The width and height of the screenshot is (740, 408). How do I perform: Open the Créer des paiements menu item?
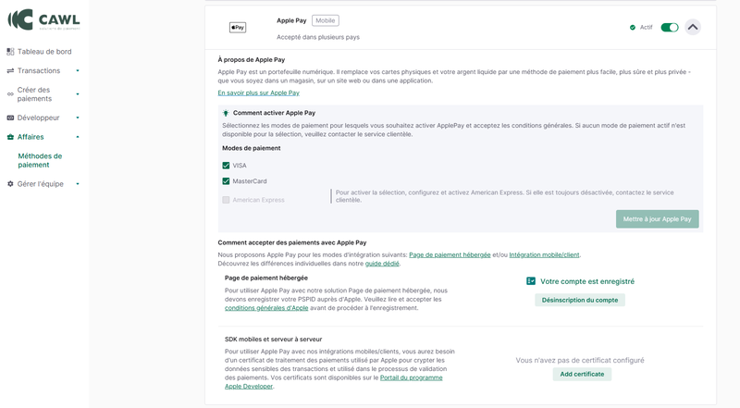point(34,94)
